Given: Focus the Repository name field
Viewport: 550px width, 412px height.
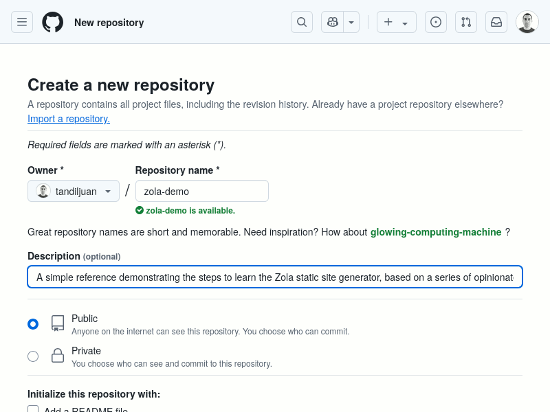Looking at the screenshot, I should click(x=202, y=191).
